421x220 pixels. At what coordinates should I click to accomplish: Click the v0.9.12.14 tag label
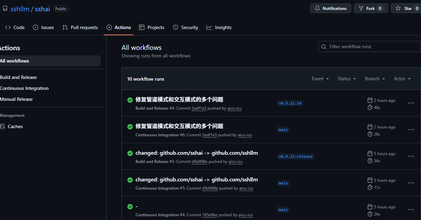tap(290, 103)
